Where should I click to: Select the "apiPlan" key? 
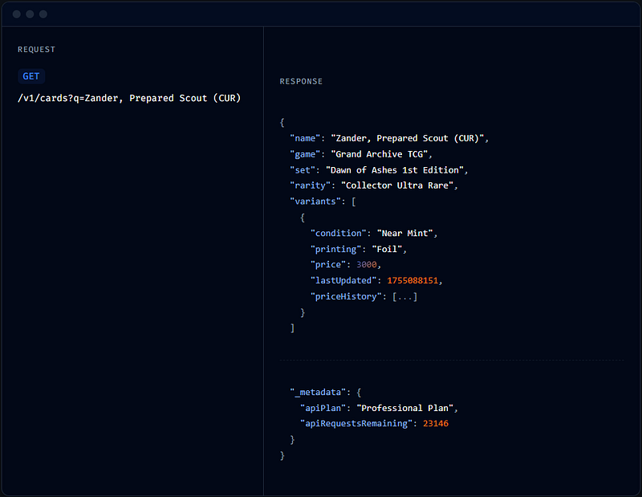coord(323,409)
